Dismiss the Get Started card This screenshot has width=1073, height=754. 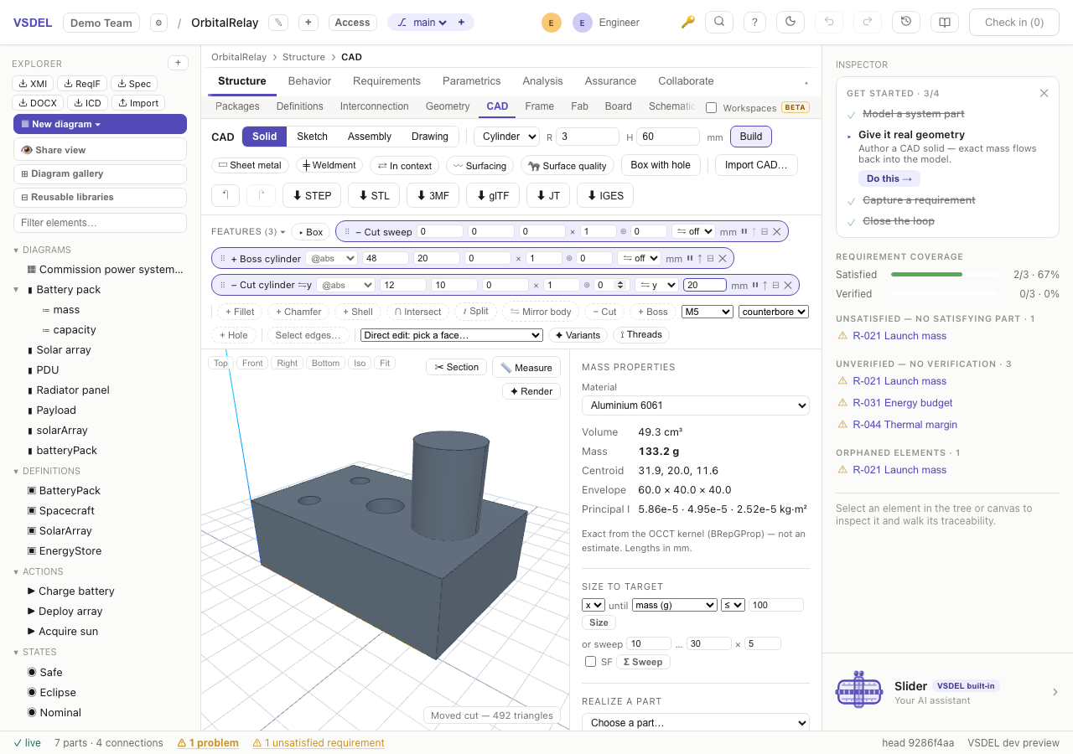pyautogui.click(x=1044, y=93)
